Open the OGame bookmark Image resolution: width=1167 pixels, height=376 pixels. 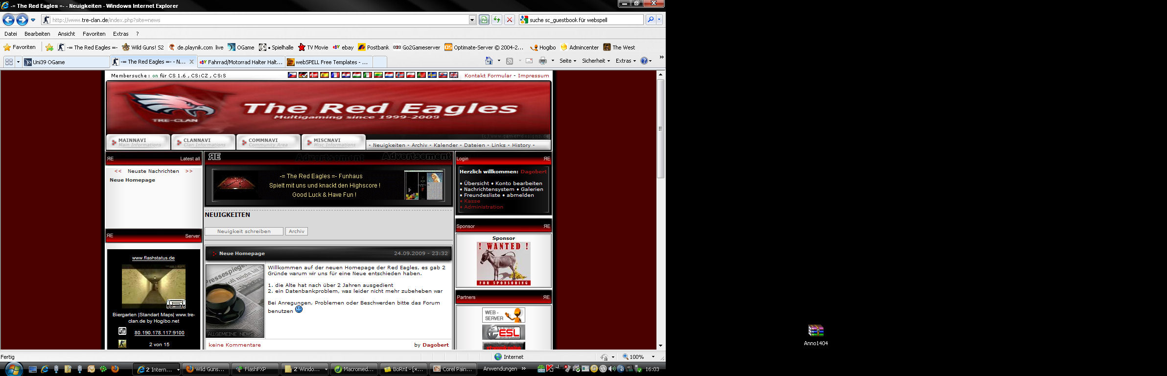click(241, 47)
